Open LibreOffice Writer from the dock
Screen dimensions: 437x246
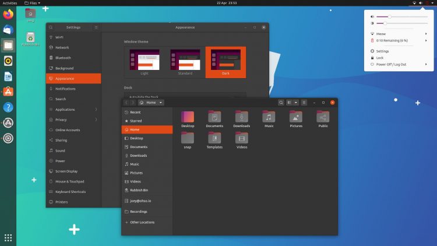pos(8,76)
